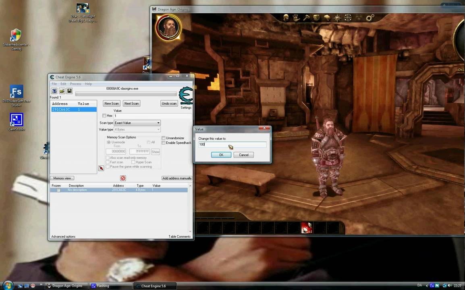Open Advanced options
465x290 pixels.
pyautogui.click(x=63, y=236)
